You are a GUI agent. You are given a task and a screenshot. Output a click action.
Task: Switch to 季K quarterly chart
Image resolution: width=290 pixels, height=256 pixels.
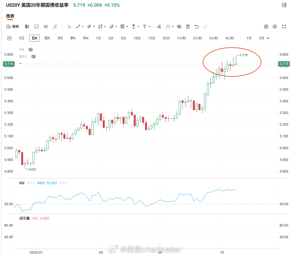tap(73, 38)
